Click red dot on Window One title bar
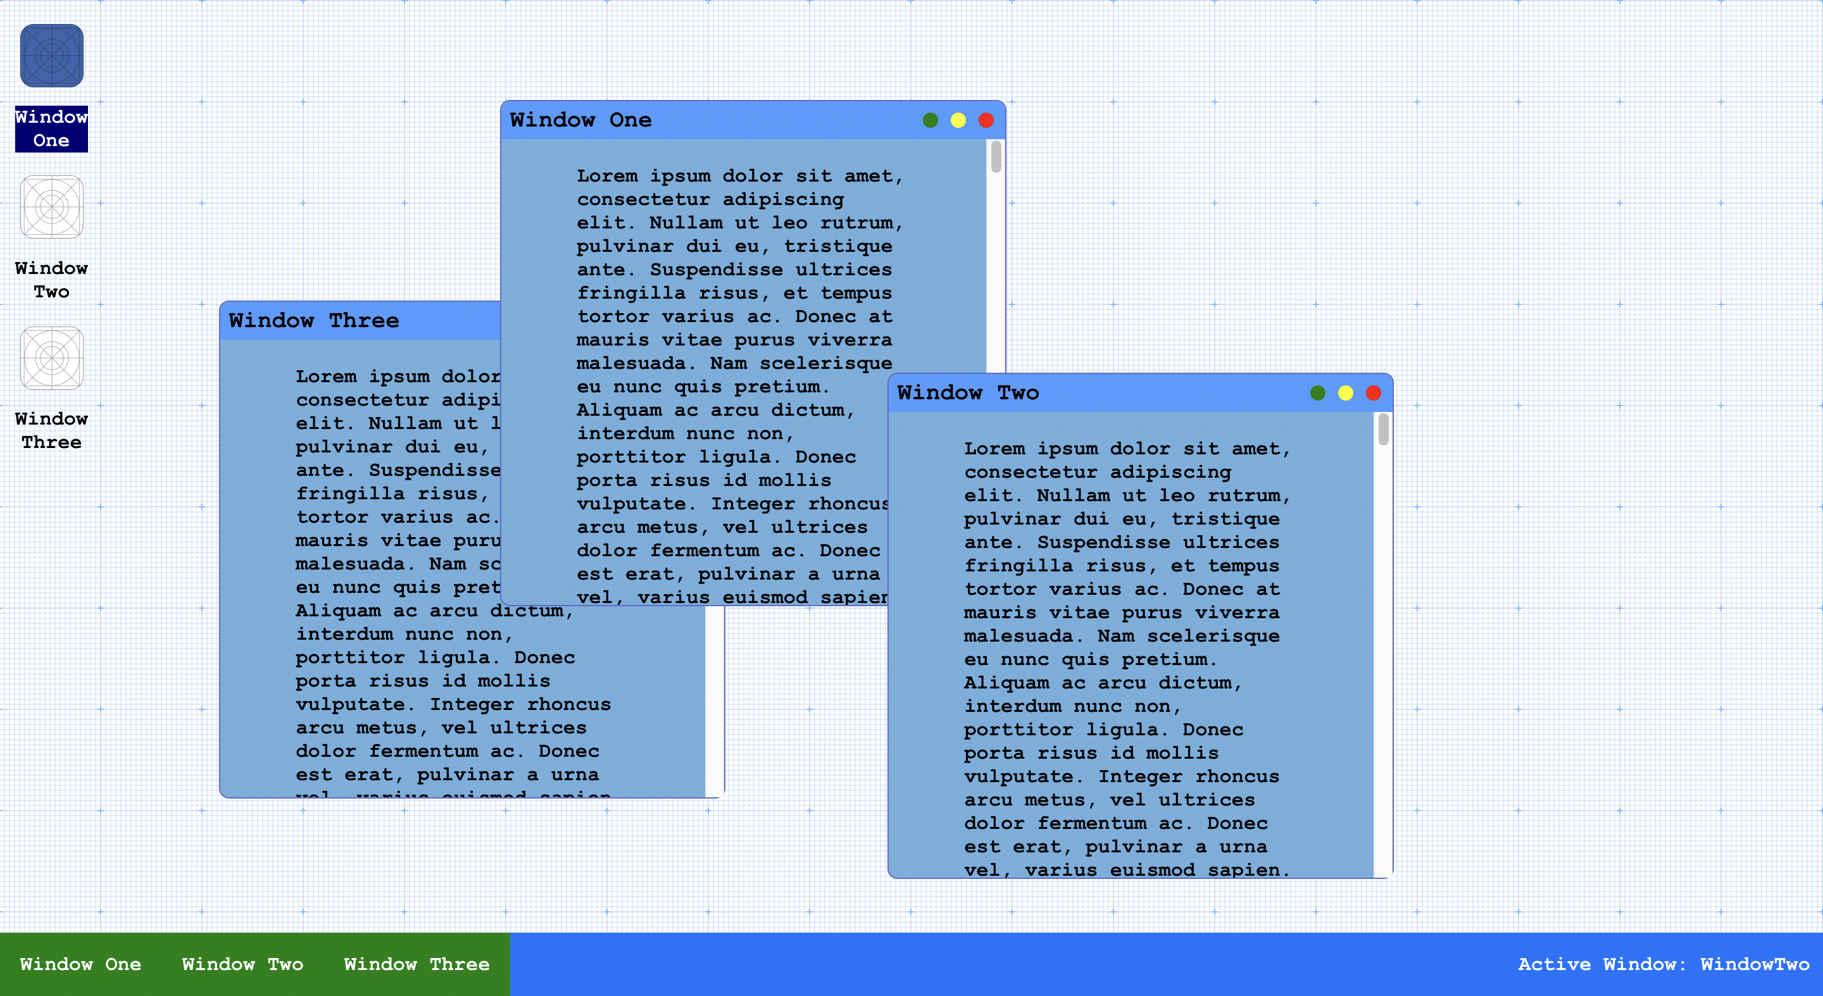This screenshot has height=996, width=1823. click(x=986, y=120)
